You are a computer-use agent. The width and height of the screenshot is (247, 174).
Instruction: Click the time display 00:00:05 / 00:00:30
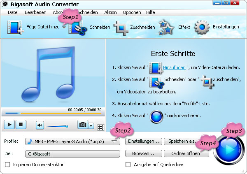coord(85,109)
